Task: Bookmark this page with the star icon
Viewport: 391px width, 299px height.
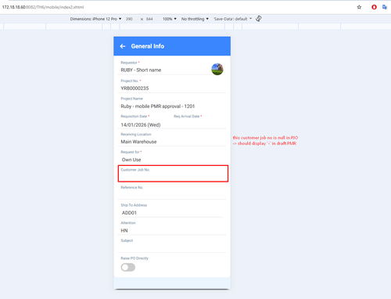Action: click(359, 7)
